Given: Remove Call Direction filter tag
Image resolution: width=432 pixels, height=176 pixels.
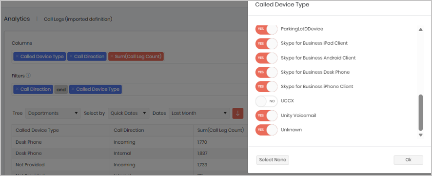Looking at the screenshot, I should [17, 89].
